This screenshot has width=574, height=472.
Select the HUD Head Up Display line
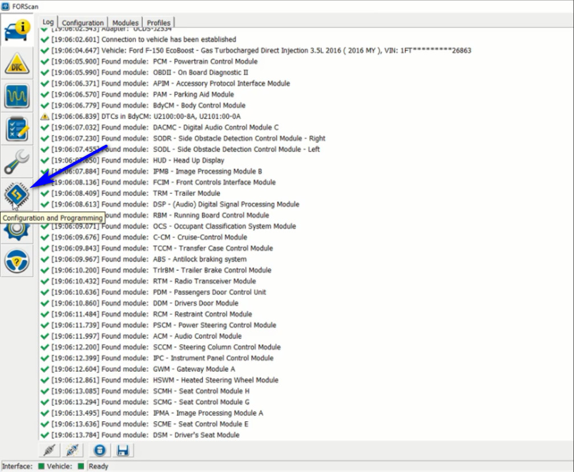pos(133,160)
